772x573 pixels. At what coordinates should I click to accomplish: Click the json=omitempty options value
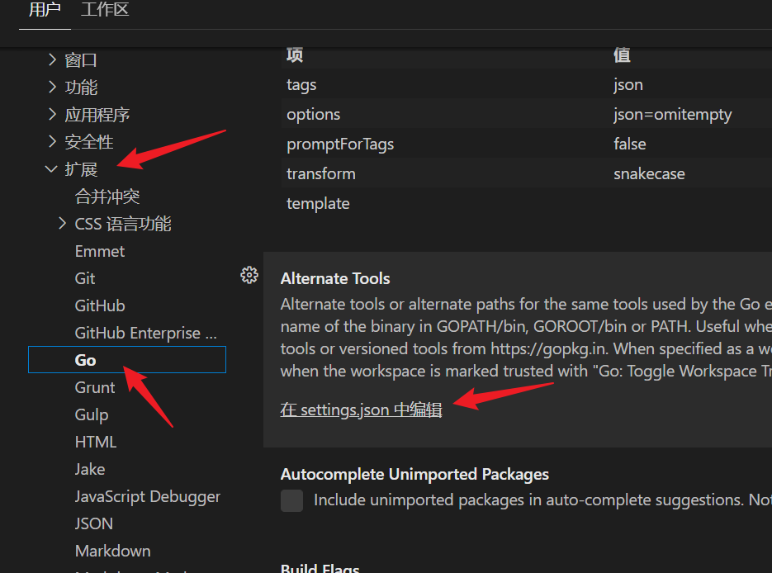pyautogui.click(x=672, y=115)
